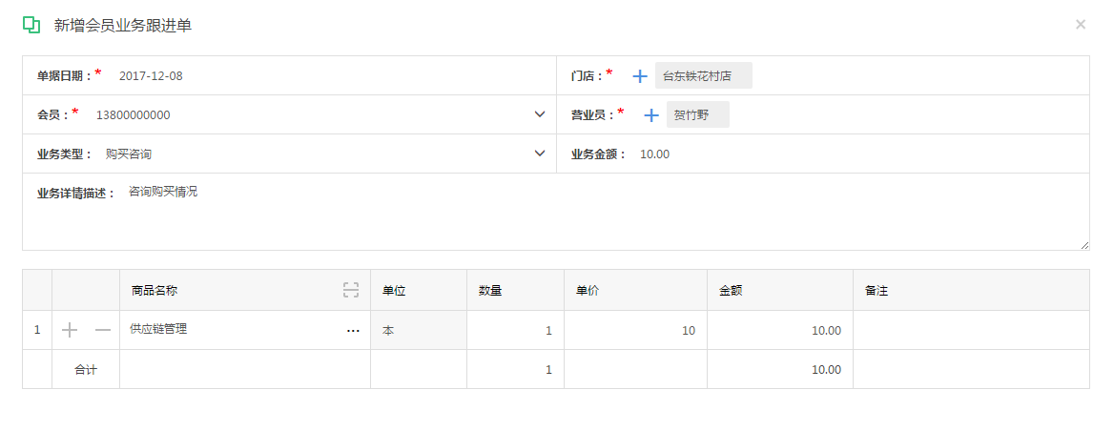The height and width of the screenshot is (431, 1114).
Task: Click the 数量 cell in row 1
Action: click(515, 331)
